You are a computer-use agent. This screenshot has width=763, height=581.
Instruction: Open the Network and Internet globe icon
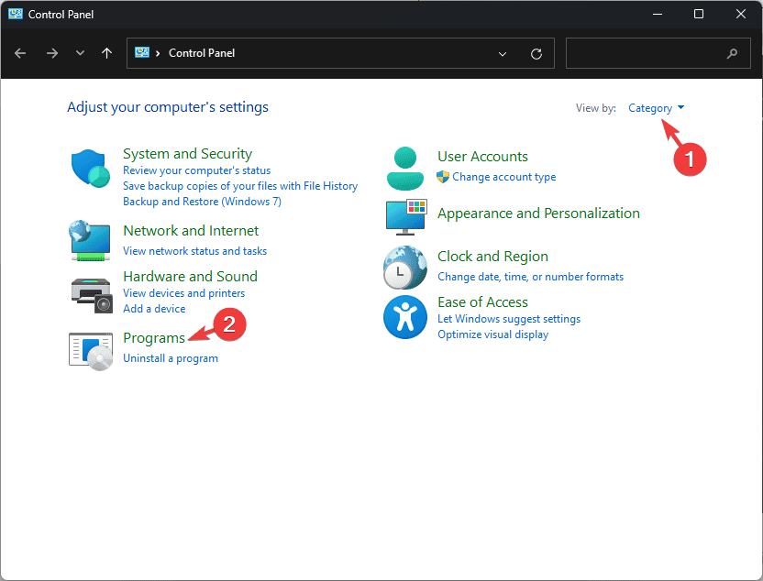pyautogui.click(x=91, y=240)
